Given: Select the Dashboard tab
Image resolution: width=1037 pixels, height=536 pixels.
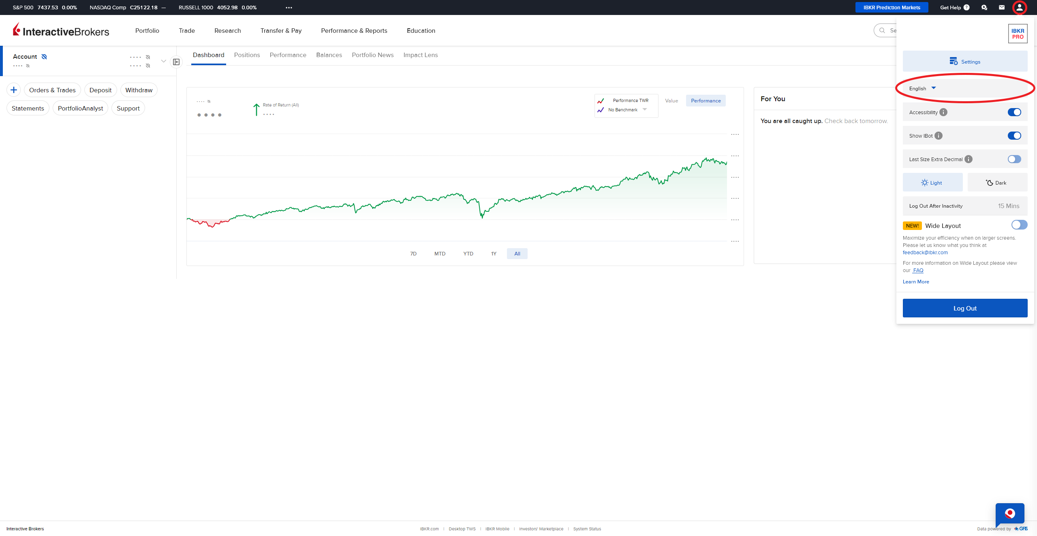Looking at the screenshot, I should (209, 55).
